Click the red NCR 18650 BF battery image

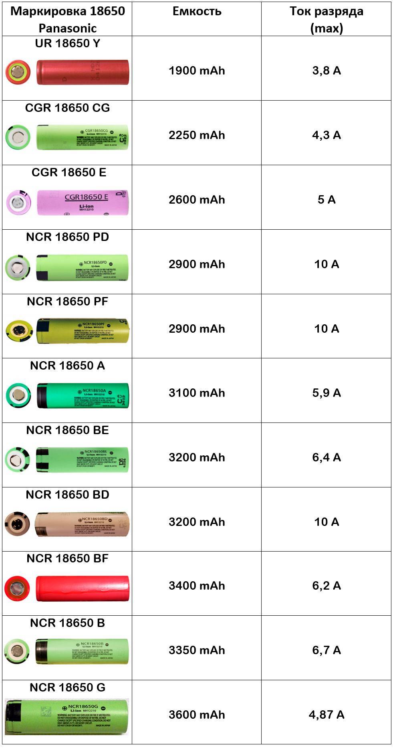coord(83,588)
